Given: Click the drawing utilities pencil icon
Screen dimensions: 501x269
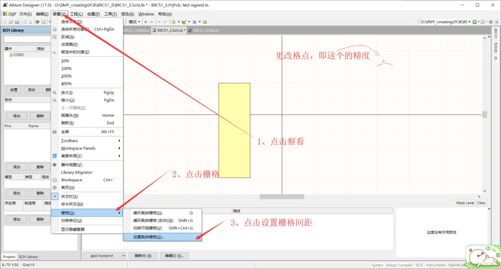Looking at the screenshot, I should click(184, 22).
